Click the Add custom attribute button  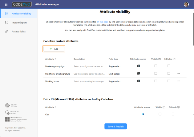(x=54, y=49)
